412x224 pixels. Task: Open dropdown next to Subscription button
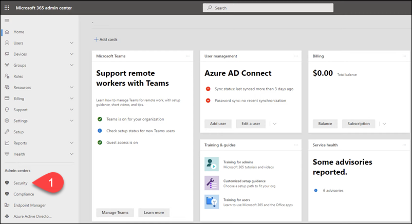pyautogui.click(x=384, y=124)
